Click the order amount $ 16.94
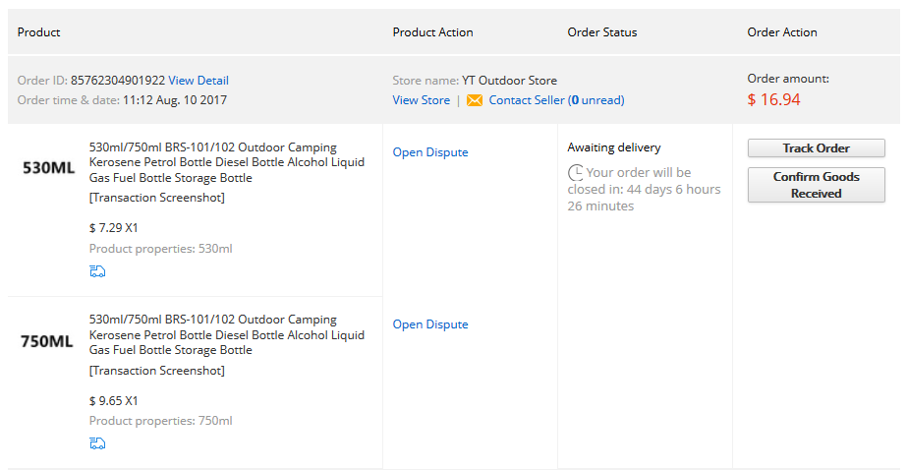 coord(773,99)
